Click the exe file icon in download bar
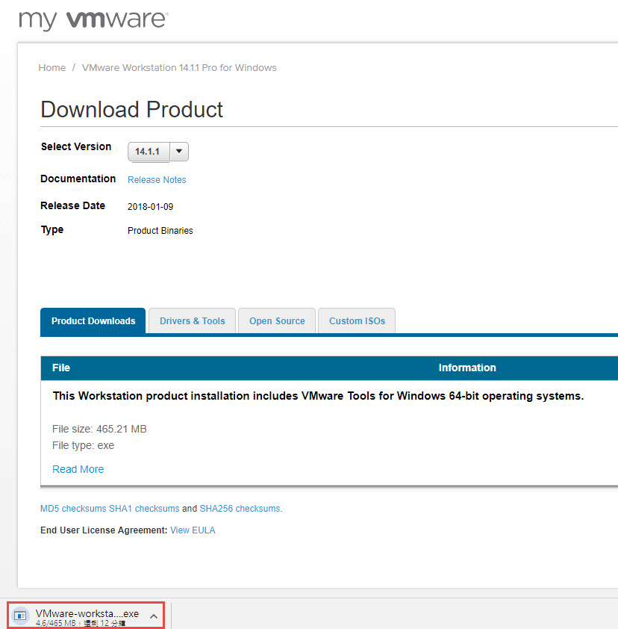Viewport: 618px width, 629px height. 20,615
